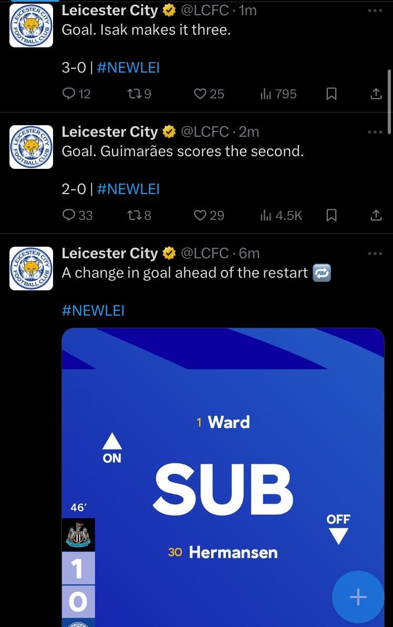Viewport: 393px width, 627px height.
Task: Like the Guimarães scores tweet
Action: coord(209,216)
